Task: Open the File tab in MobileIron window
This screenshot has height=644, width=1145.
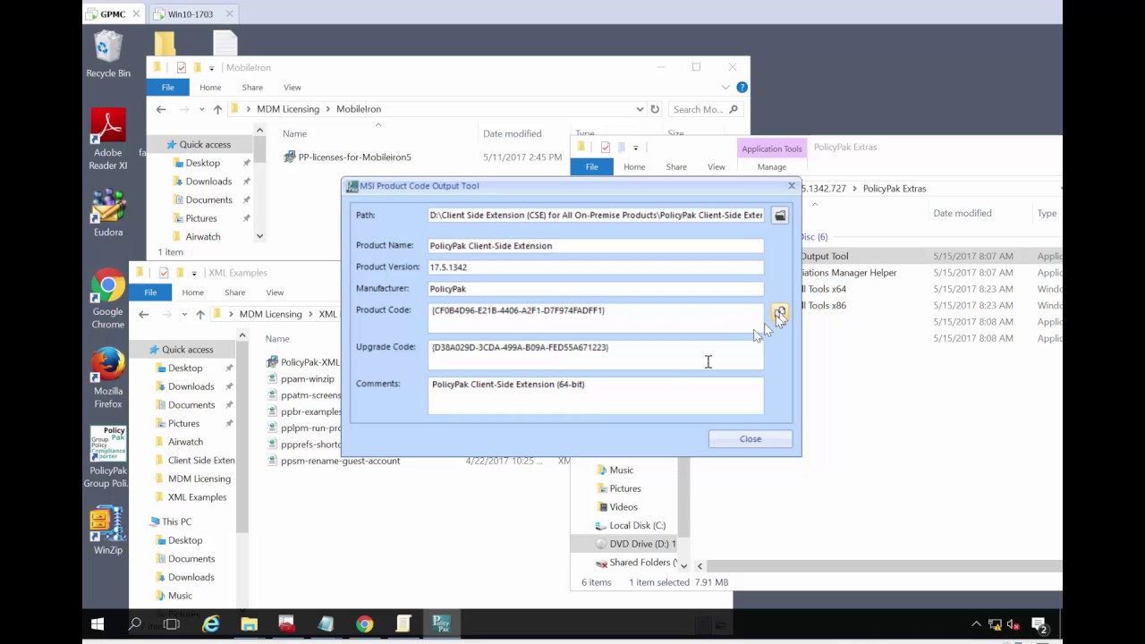Action: pyautogui.click(x=167, y=88)
